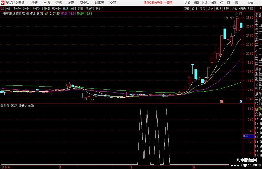This screenshot has height=169, width=262.
Task: Click the 复权 toolbar button
Action: [x=187, y=9]
